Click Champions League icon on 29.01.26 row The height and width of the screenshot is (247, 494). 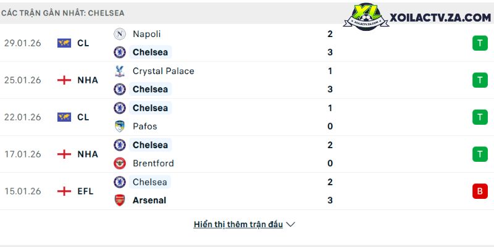click(x=64, y=43)
